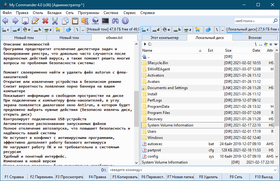
Task: Click the text viewer scroll down arrow
Action: [137, 163]
